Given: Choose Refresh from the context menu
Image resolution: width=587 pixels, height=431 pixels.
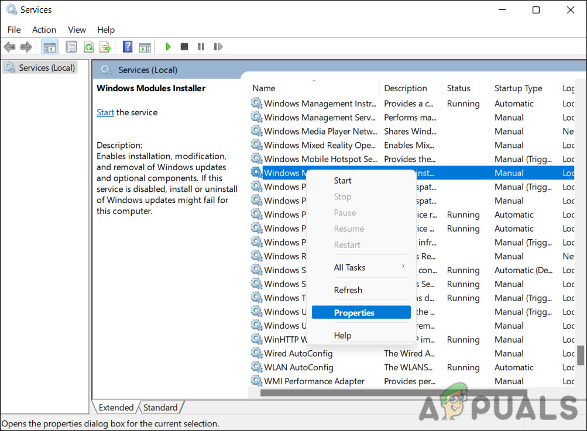Looking at the screenshot, I should coord(348,290).
